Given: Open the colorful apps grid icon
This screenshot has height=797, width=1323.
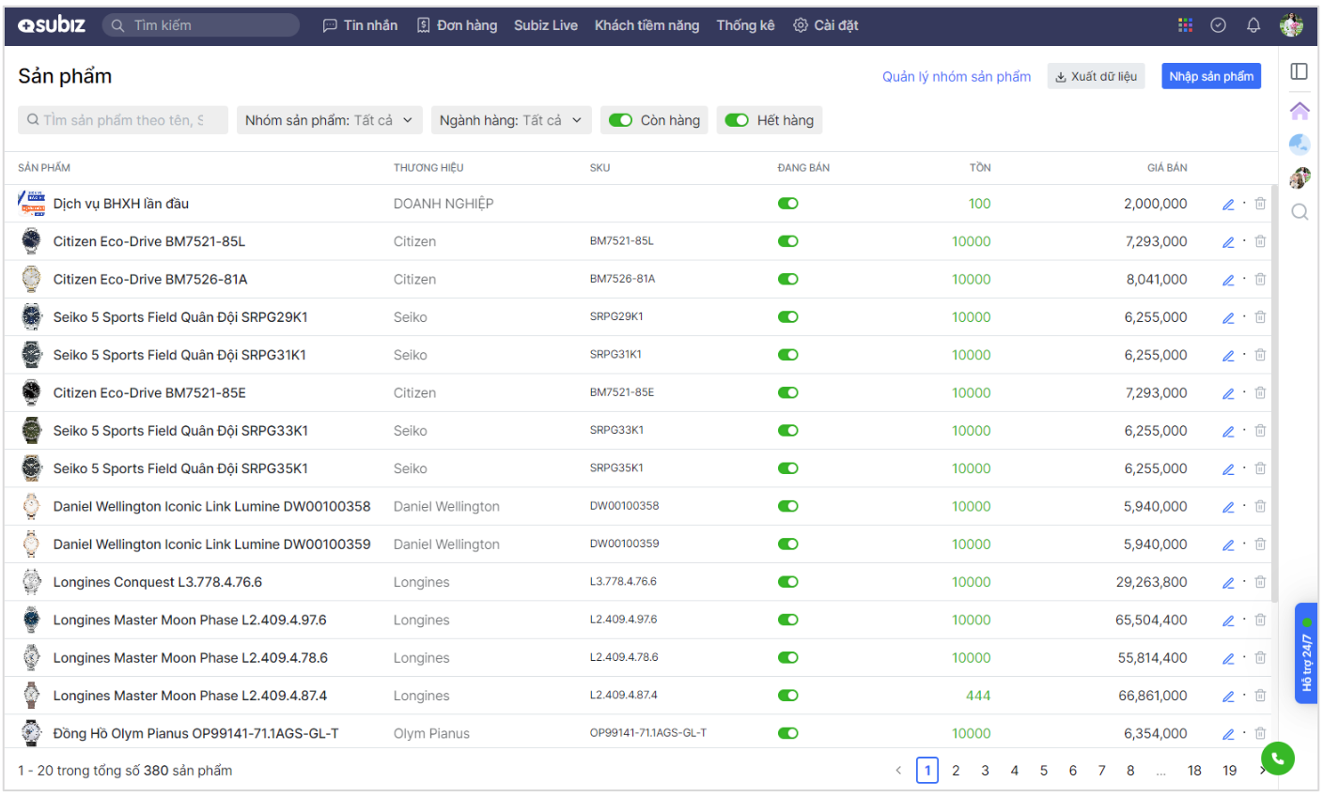Looking at the screenshot, I should (1185, 25).
